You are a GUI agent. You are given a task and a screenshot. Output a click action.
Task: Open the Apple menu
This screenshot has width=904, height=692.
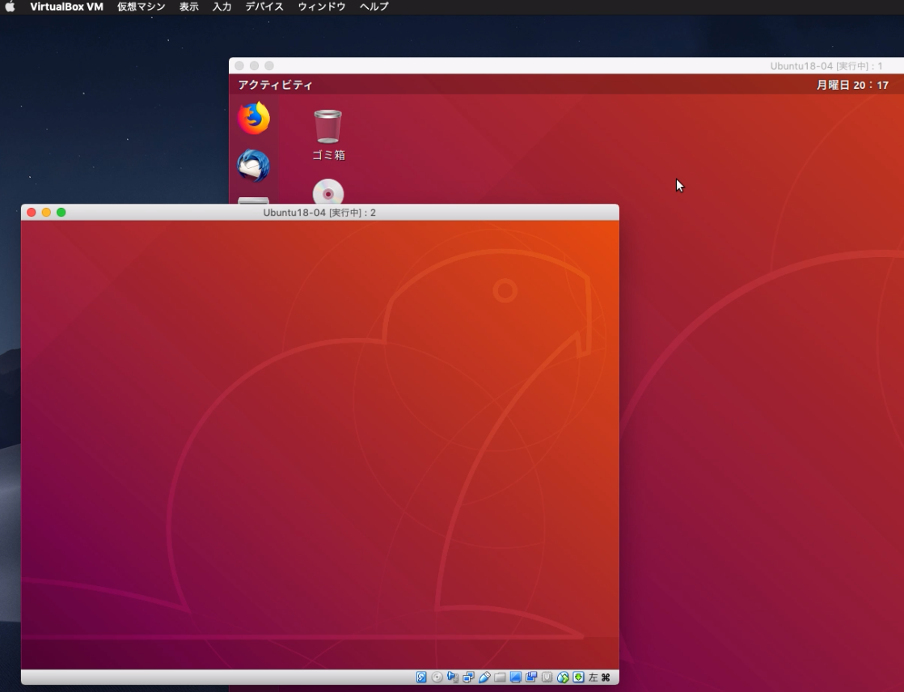tap(10, 7)
